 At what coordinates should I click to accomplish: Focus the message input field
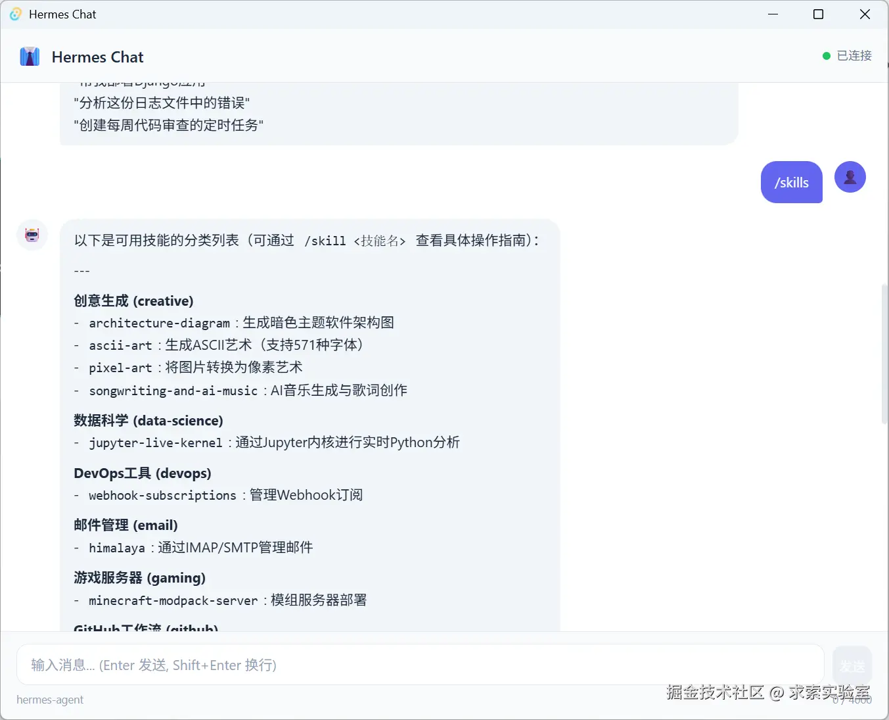coord(421,665)
